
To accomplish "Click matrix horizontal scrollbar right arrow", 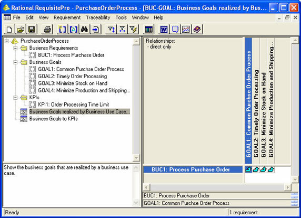I will pos(287,187).
